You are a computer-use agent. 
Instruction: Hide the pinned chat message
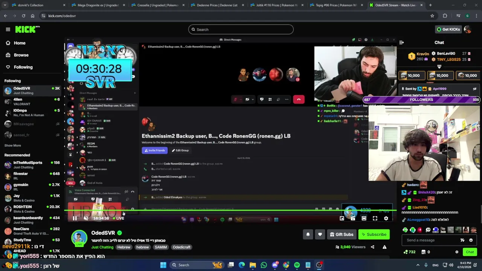(474, 89)
